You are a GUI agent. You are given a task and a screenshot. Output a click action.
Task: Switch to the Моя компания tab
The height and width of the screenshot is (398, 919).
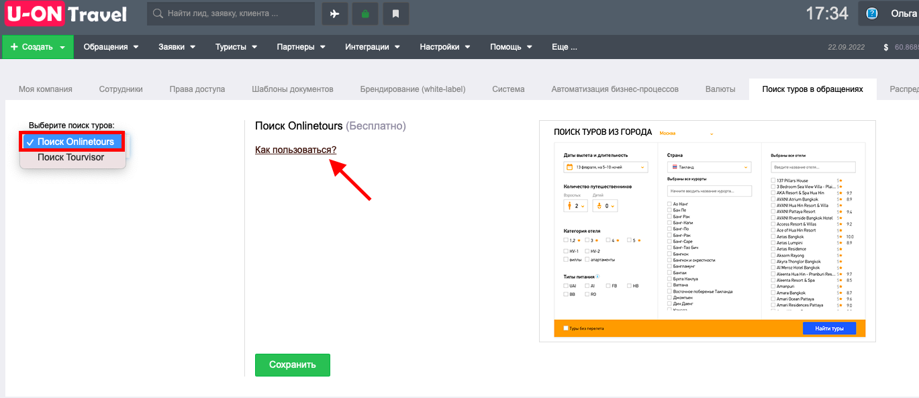click(x=46, y=89)
